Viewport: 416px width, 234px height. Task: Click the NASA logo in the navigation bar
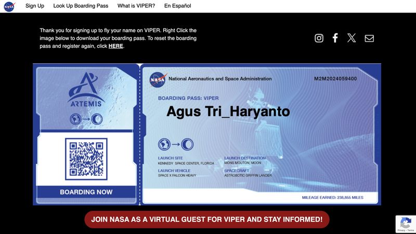[x=9, y=6]
